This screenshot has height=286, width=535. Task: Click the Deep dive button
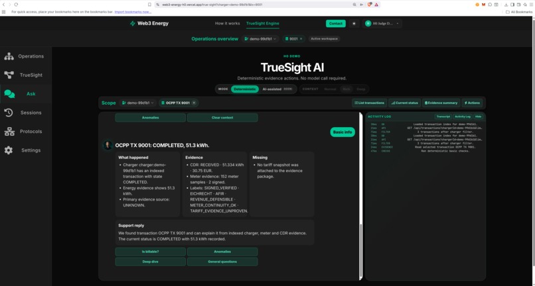coord(151,262)
